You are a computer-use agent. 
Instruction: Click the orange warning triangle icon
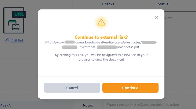tap(101, 22)
